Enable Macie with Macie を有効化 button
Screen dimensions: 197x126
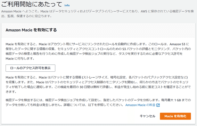coord(175,116)
